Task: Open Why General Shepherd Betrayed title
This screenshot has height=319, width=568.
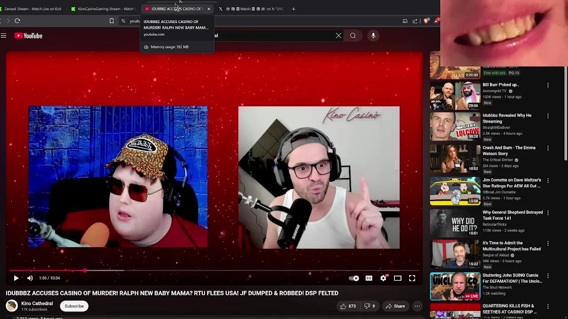Action: coord(513,215)
